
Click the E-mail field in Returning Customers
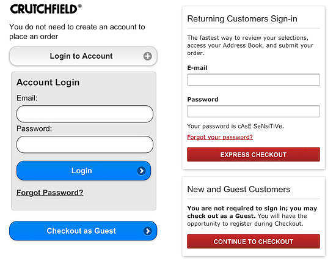[254, 80]
